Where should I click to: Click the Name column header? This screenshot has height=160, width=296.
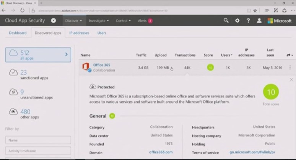85,55
